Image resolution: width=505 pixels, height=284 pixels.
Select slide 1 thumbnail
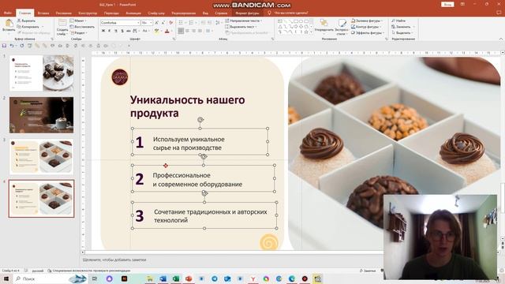pyautogui.click(x=42, y=73)
